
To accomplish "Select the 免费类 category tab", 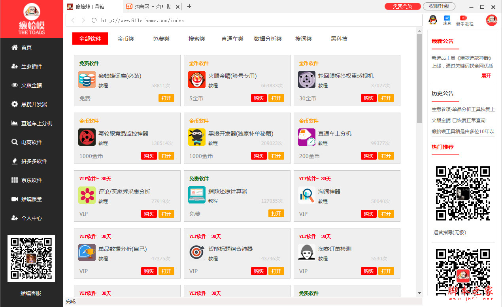I will [161, 39].
